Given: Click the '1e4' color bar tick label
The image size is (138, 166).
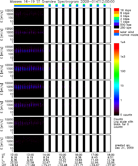Looking at the screenshot, I should (x=123, y=42).
